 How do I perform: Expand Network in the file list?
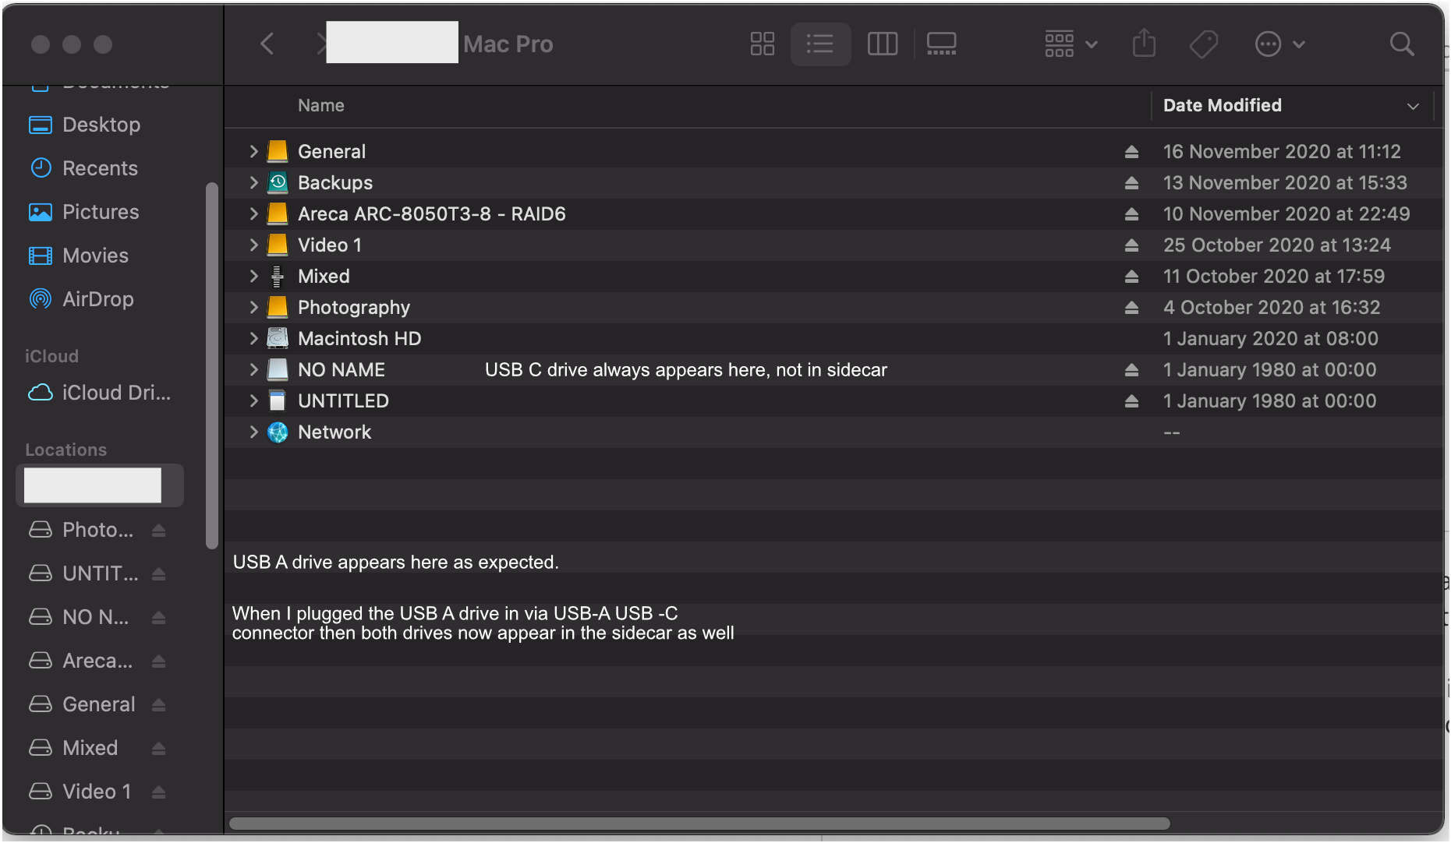pos(253,432)
